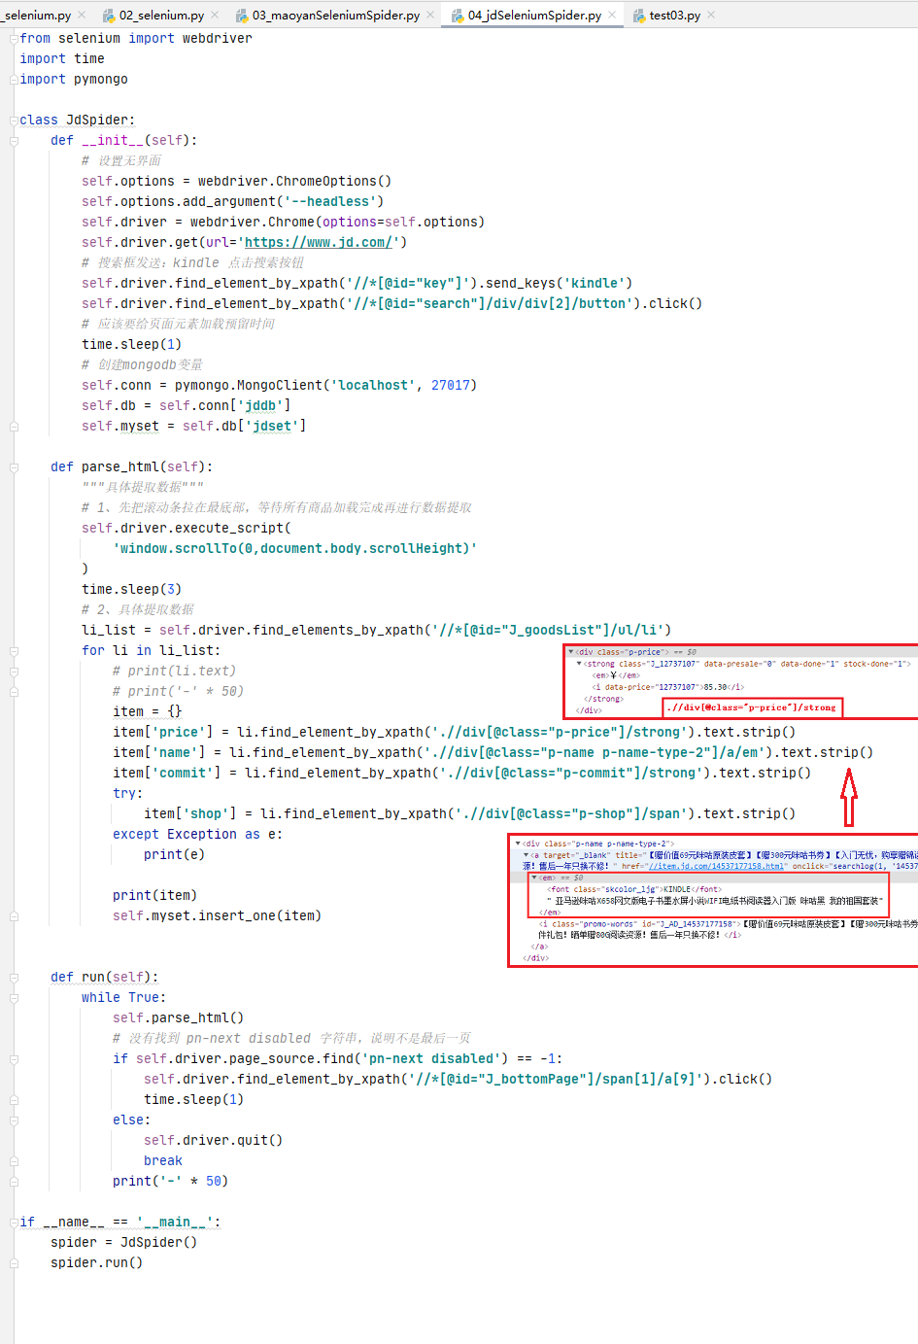The height and width of the screenshot is (1344, 918).
Task: Click the port number 27017
Action: click(450, 385)
